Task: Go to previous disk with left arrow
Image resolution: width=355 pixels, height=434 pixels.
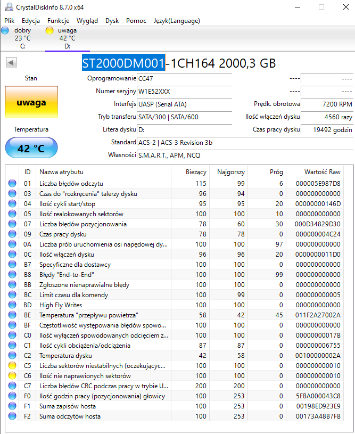Action: [x=11, y=62]
